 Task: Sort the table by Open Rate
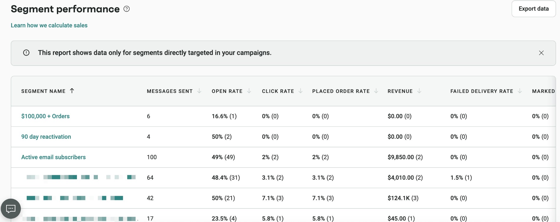click(x=249, y=91)
